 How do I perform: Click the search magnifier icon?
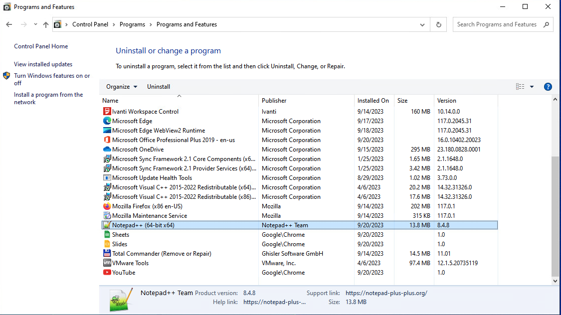546,24
